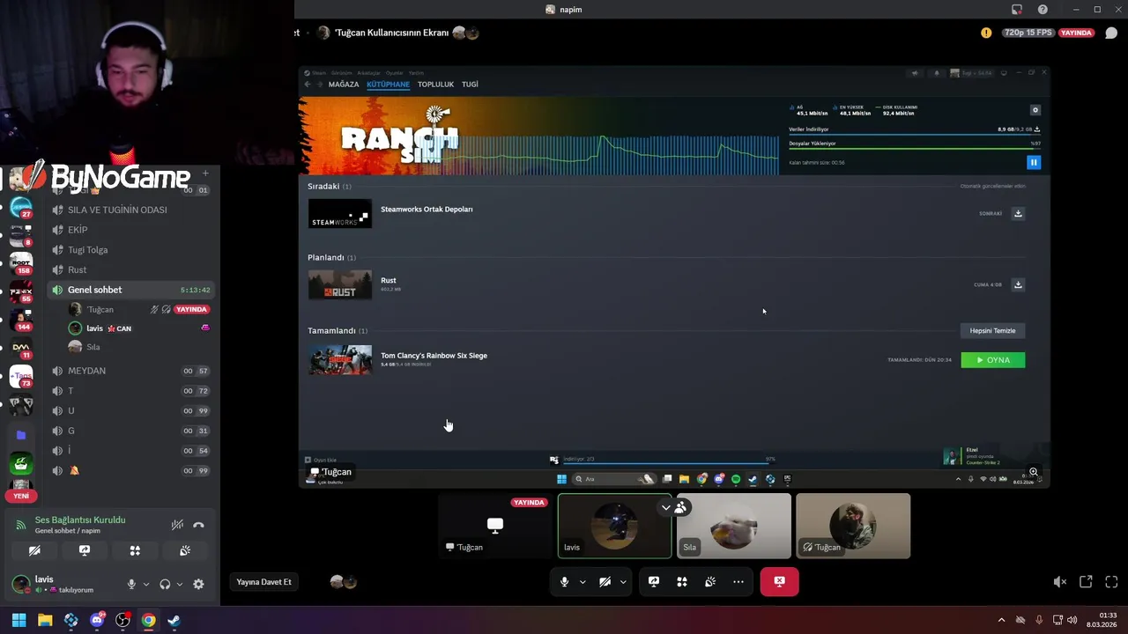The height and width of the screenshot is (634, 1128).
Task: Mute microphone in call control bar
Action: (565, 582)
